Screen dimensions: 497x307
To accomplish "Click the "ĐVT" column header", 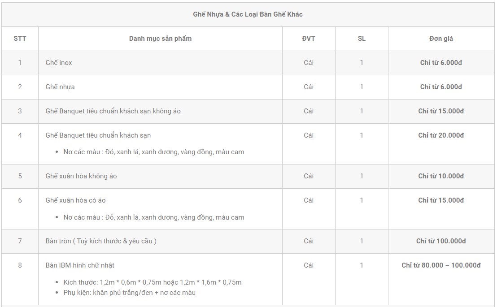I will coord(309,39).
